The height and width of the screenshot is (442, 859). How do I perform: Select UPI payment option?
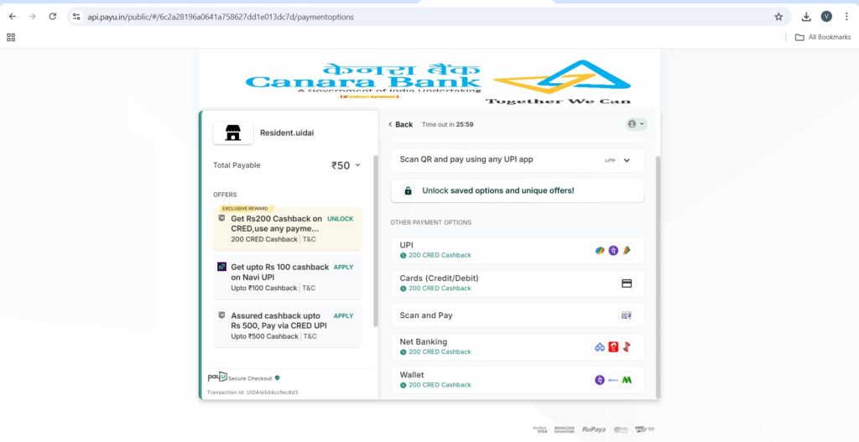(x=517, y=250)
